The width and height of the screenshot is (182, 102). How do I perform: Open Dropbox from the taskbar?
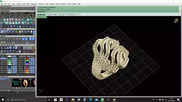click(79, 100)
